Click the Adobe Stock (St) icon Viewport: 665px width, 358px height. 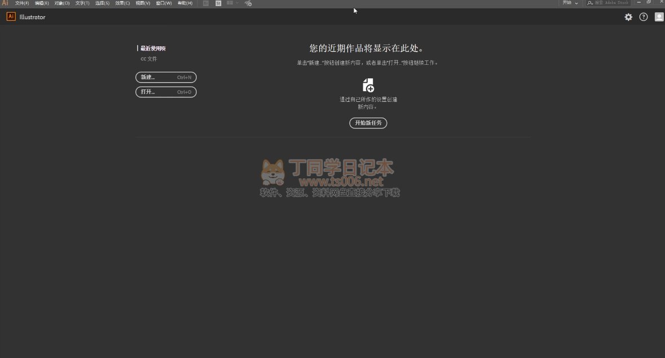pyautogui.click(x=218, y=3)
